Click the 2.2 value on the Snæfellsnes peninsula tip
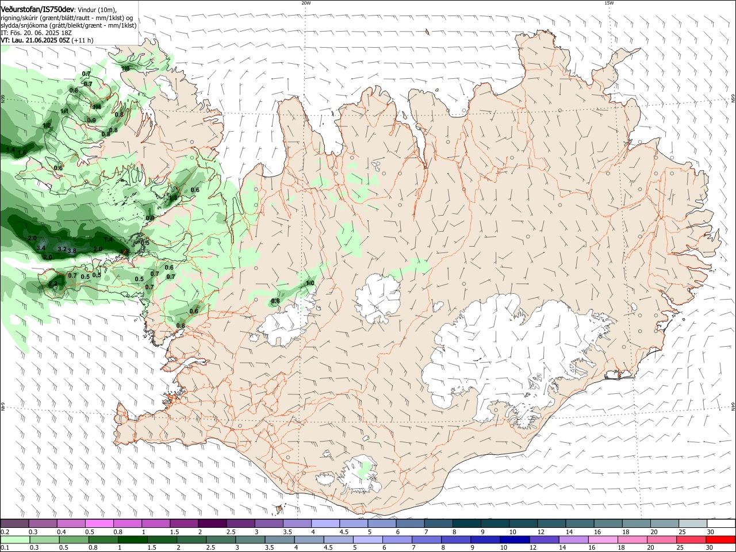The image size is (736, 552). (53, 283)
